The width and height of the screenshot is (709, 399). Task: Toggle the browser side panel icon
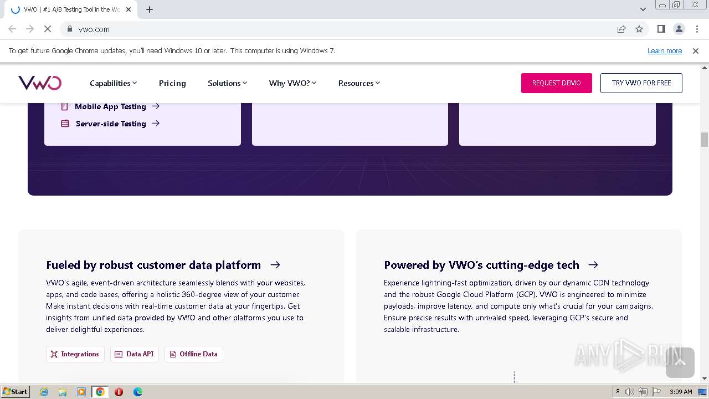661,29
